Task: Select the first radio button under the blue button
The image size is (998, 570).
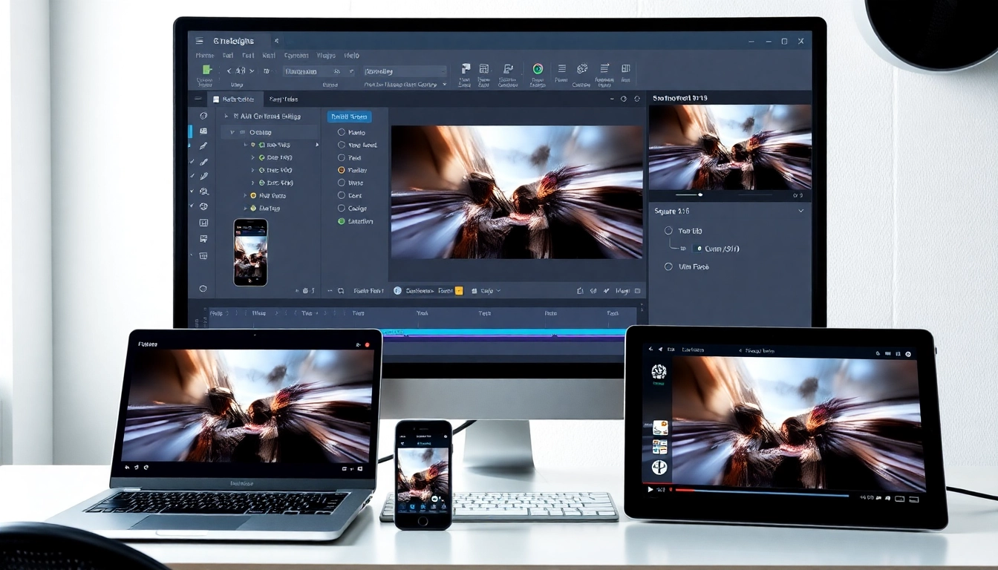Action: pos(342,132)
